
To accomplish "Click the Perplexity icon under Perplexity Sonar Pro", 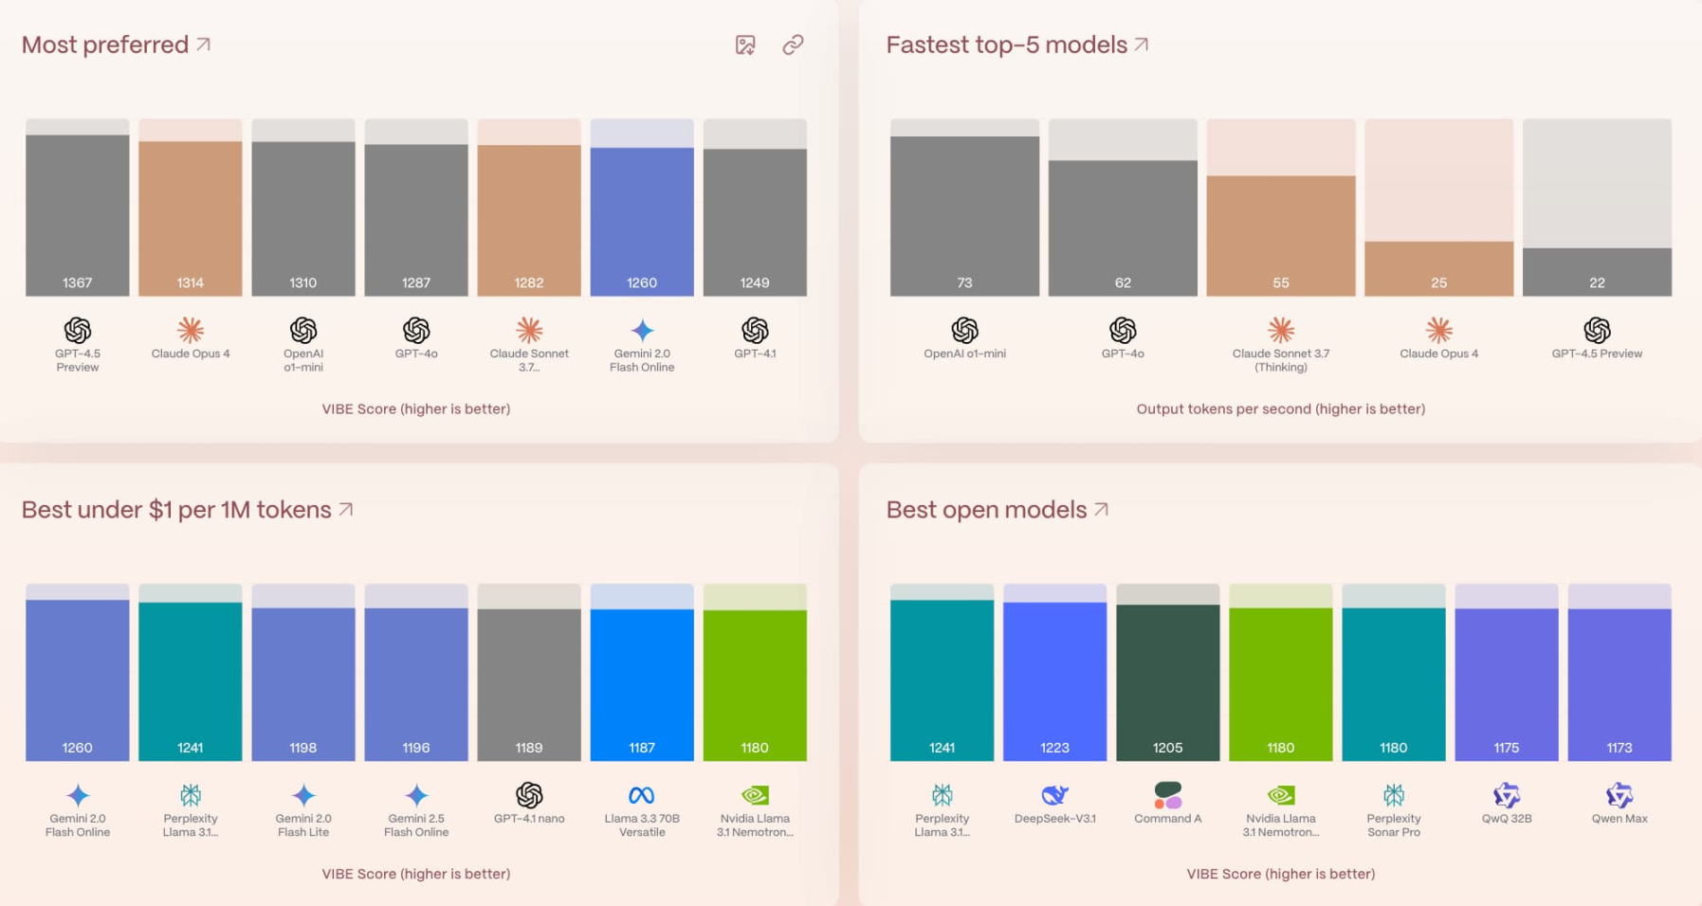I will click(x=1393, y=796).
